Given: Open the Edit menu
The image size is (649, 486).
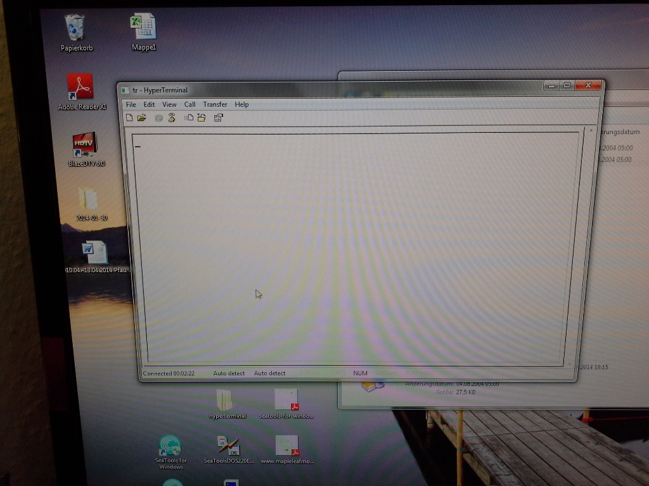Looking at the screenshot, I should 149,104.
